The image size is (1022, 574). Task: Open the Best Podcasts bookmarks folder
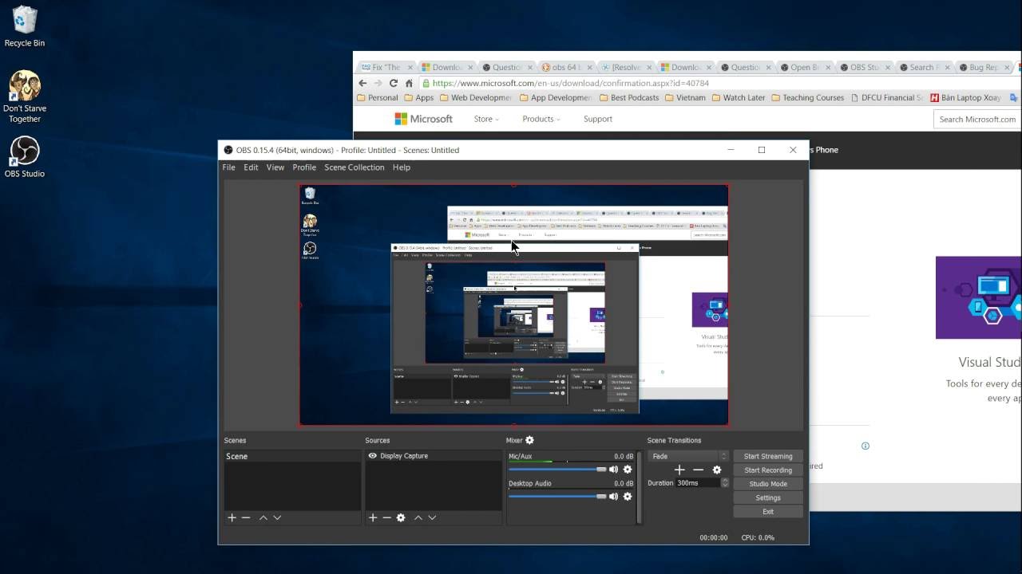628,97
